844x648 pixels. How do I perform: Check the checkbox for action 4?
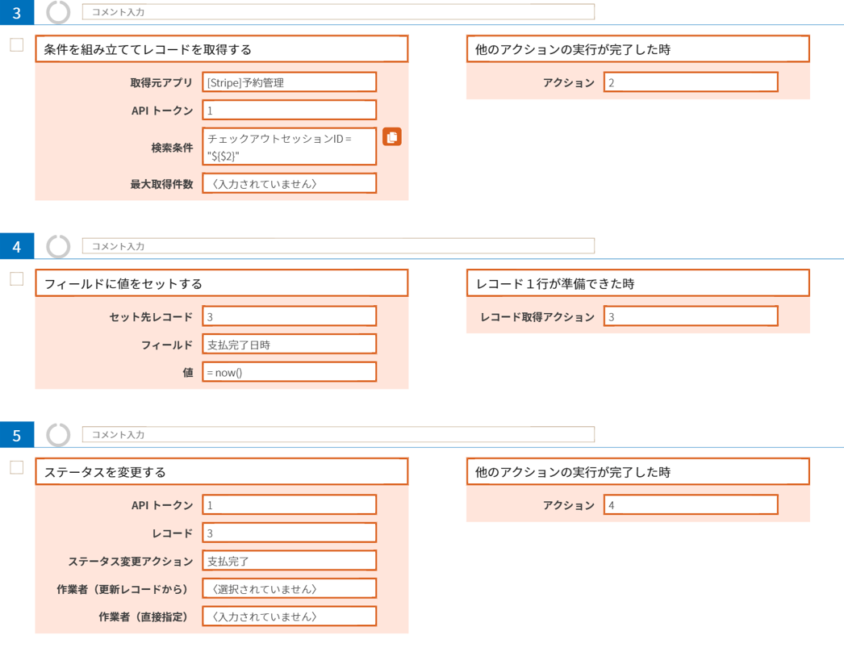(x=17, y=278)
